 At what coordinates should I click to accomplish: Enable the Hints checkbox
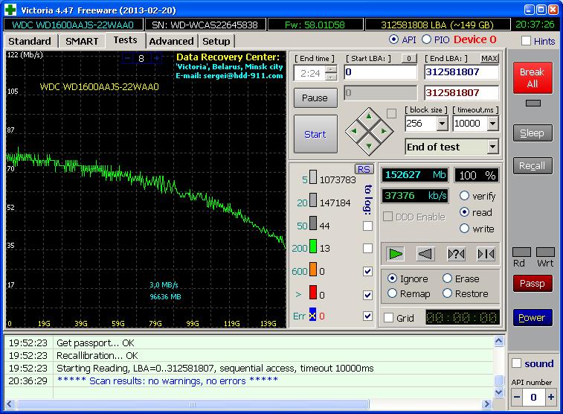pyautogui.click(x=526, y=41)
